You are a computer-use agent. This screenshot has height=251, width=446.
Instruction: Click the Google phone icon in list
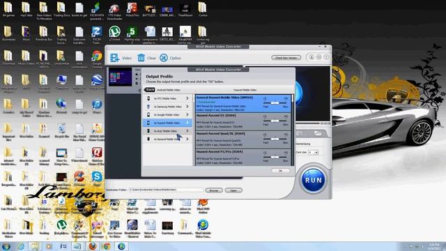pyautogui.click(x=148, y=114)
